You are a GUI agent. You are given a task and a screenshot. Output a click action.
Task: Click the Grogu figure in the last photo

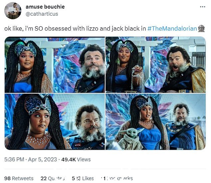[x=130, y=139]
